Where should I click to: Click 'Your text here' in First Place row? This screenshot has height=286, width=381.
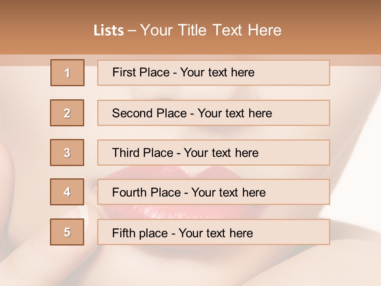217,72
